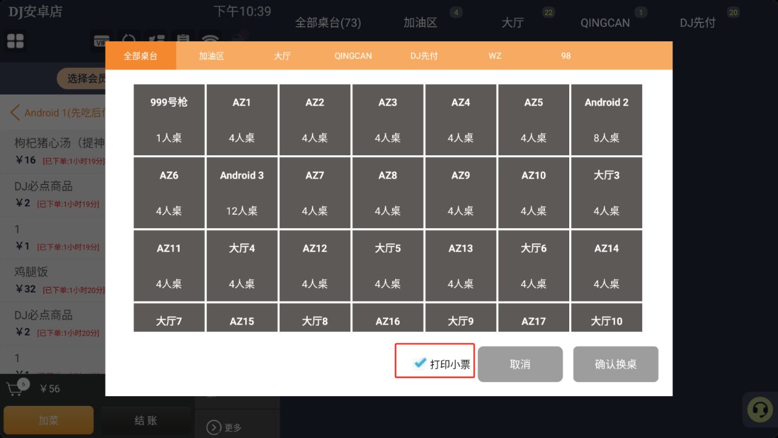
Task: Confirm with the 确认换桌 button
Action: coord(616,364)
